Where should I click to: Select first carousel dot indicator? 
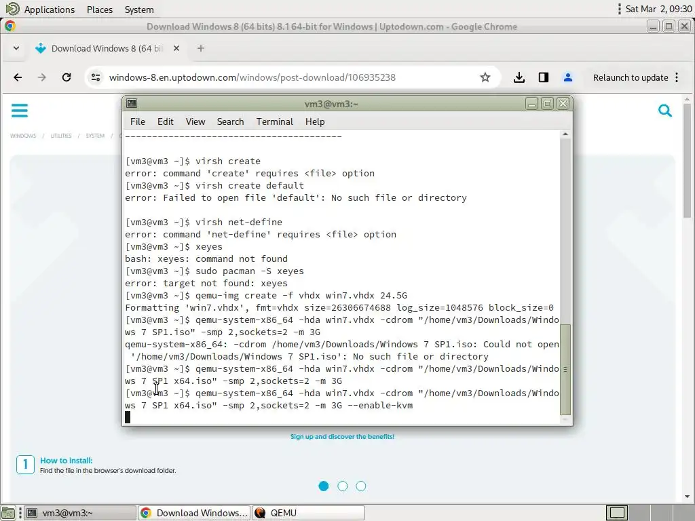click(324, 486)
